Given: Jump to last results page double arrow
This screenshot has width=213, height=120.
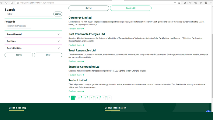Looking at the screenshot, I should pos(110,98).
